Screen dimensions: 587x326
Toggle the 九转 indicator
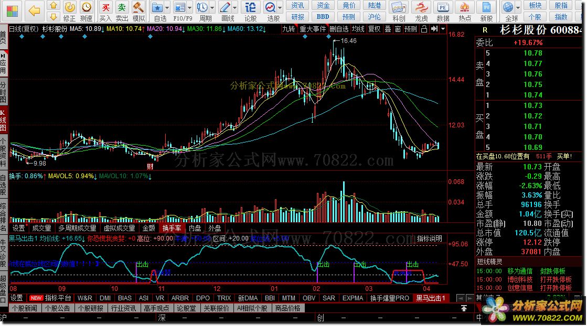[x=289, y=29]
